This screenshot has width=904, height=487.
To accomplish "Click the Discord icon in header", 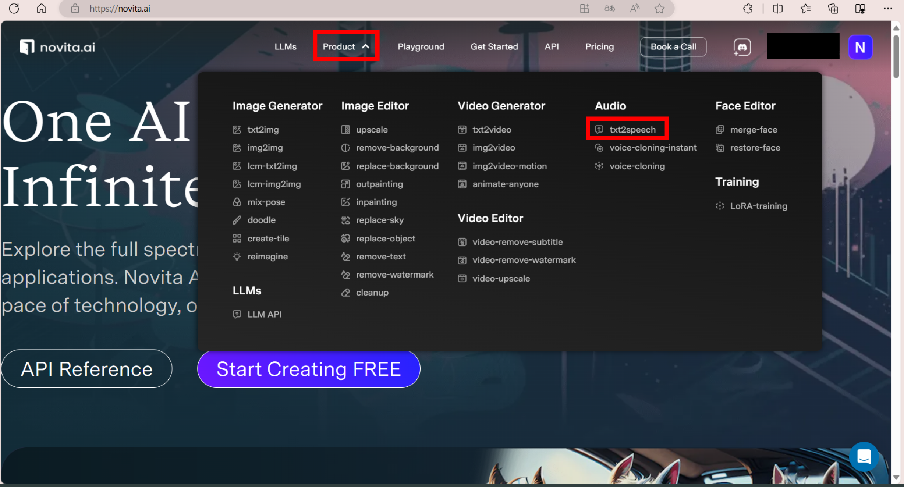I will 742,47.
